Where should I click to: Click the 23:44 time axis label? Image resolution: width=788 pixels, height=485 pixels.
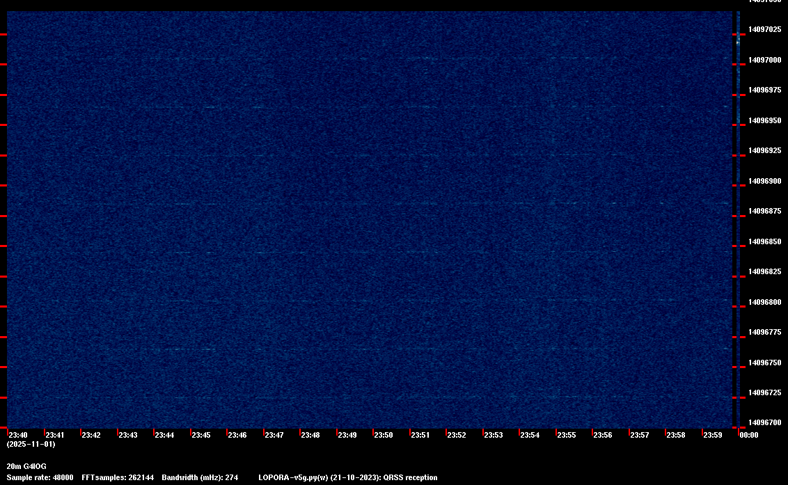(x=164, y=435)
